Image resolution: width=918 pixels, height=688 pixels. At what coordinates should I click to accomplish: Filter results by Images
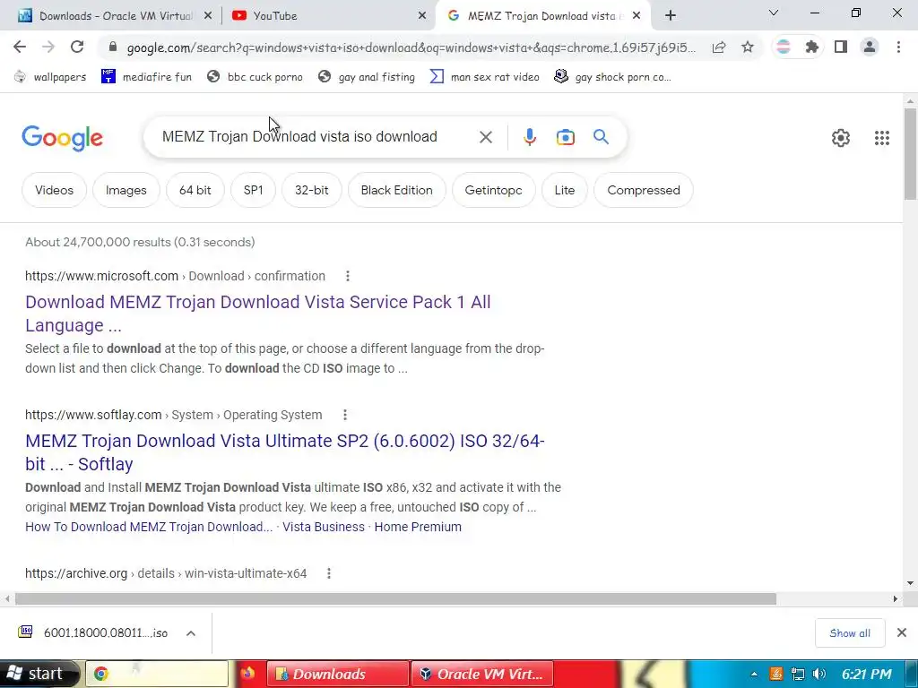(x=126, y=190)
